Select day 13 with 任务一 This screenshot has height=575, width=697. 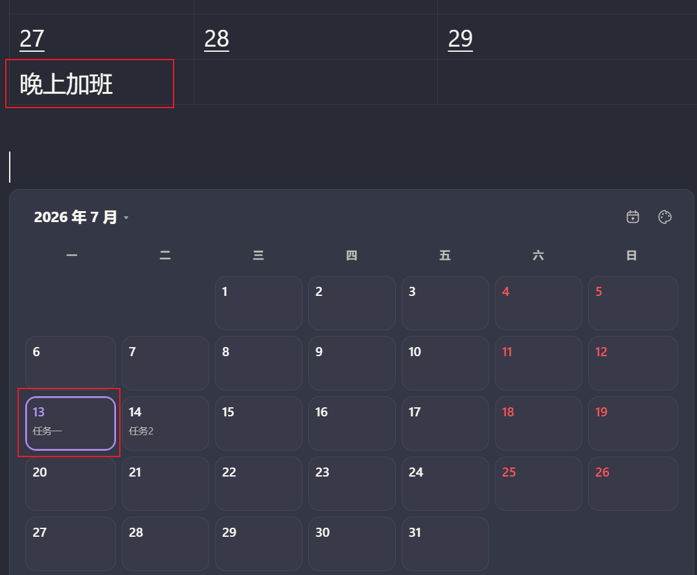click(71, 423)
